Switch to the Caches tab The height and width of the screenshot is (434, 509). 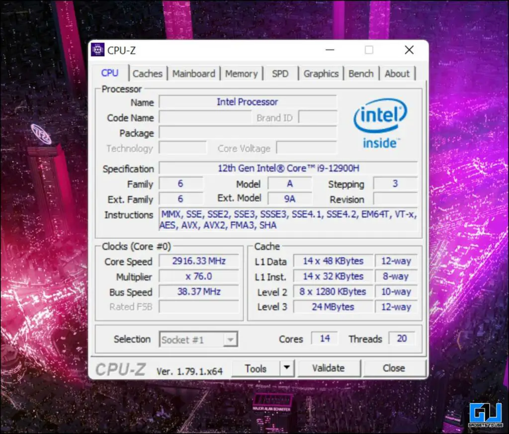(147, 74)
